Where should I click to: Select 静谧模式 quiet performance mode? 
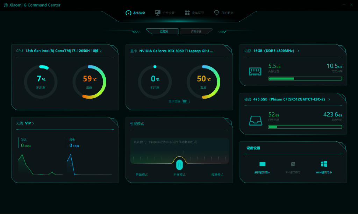click(x=142, y=175)
